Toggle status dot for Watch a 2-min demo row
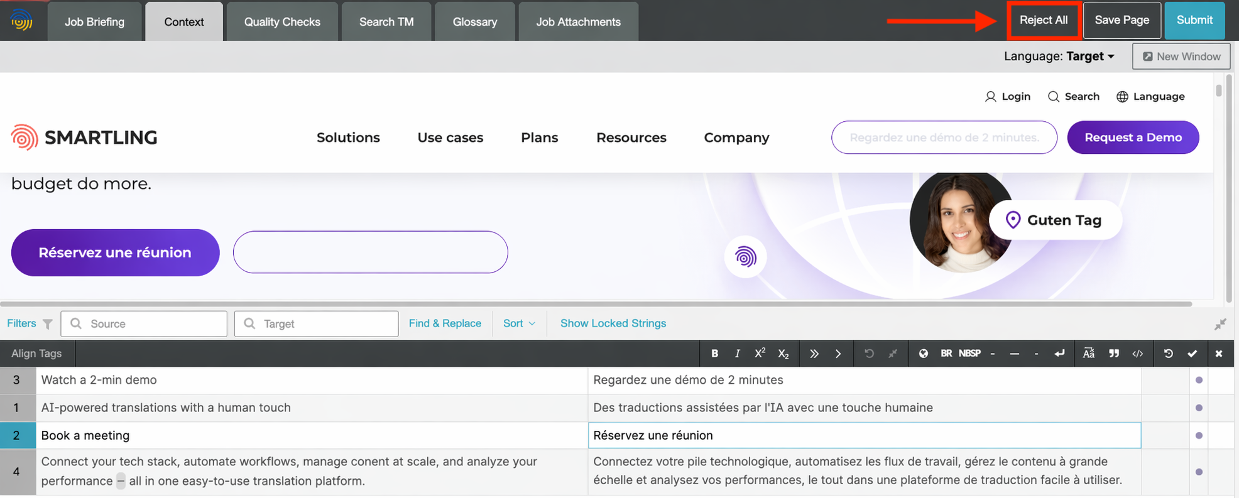The height and width of the screenshot is (498, 1239). point(1199,380)
